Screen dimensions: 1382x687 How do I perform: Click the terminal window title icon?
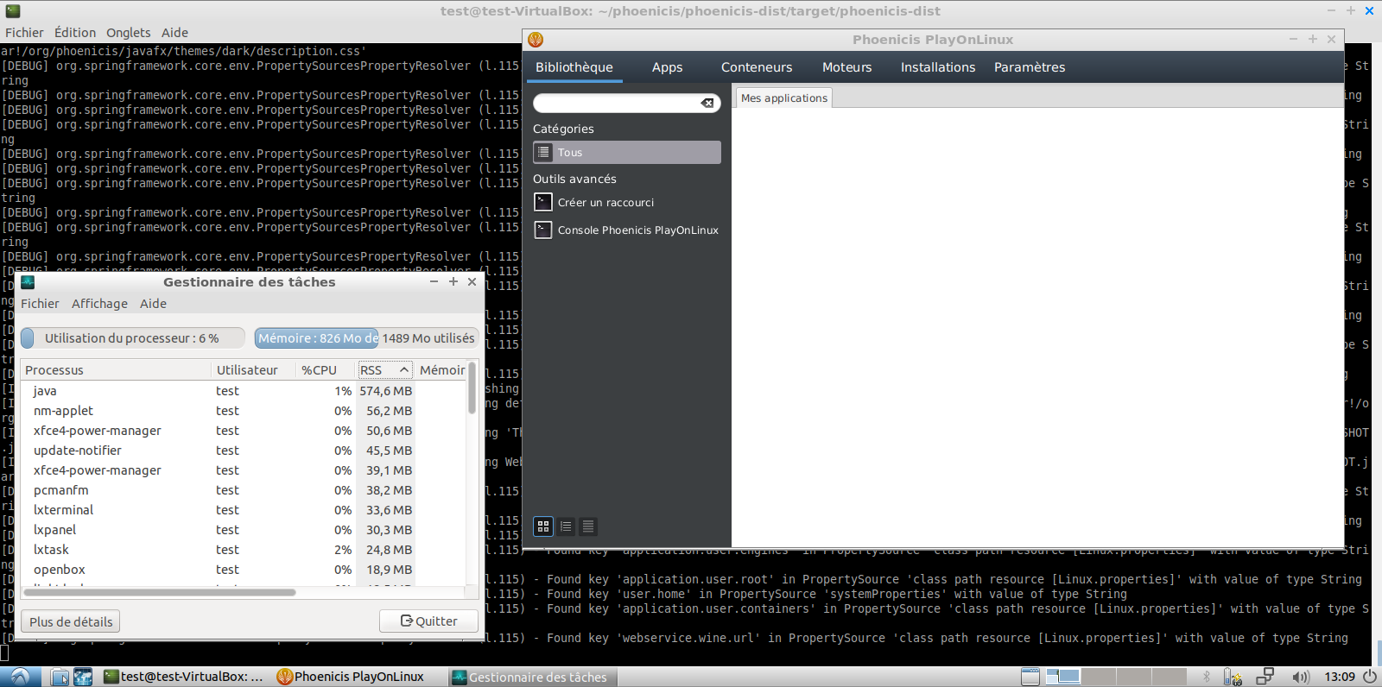coord(12,11)
